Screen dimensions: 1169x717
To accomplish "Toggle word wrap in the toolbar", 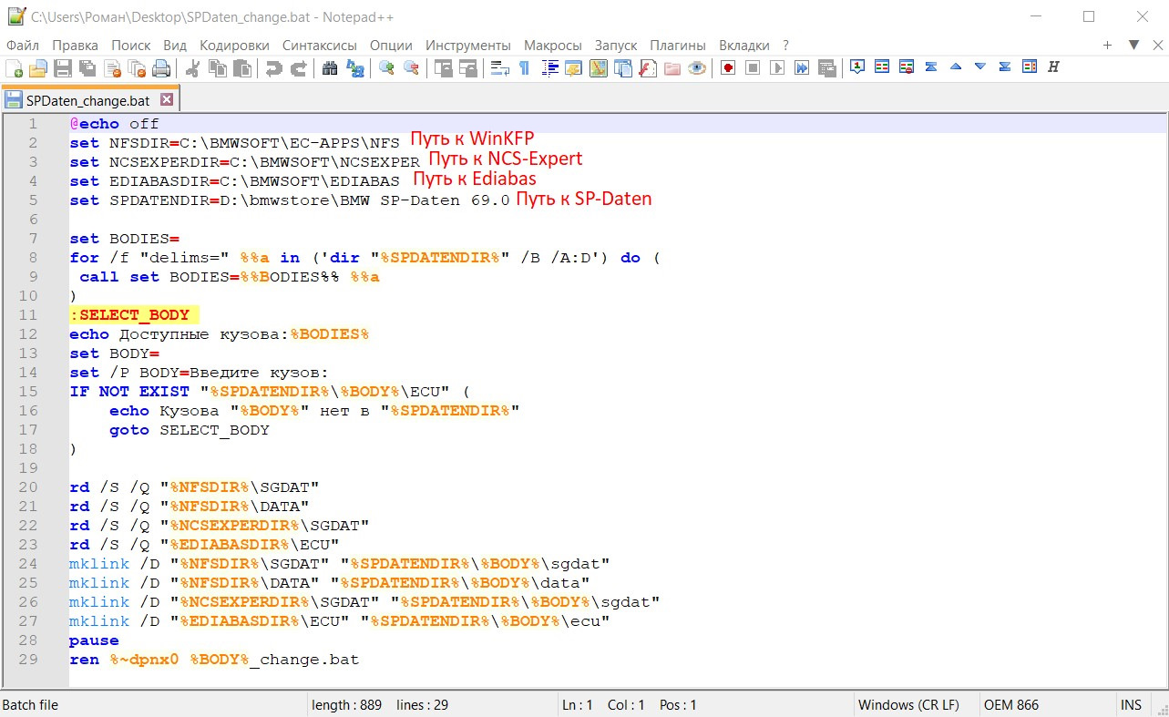I will 499,68.
